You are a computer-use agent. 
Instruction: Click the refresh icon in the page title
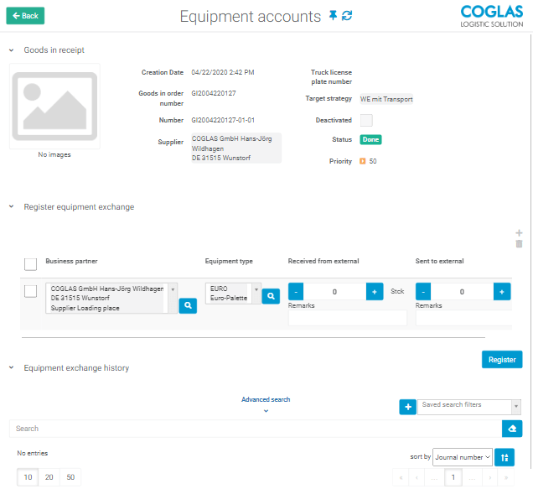(347, 16)
